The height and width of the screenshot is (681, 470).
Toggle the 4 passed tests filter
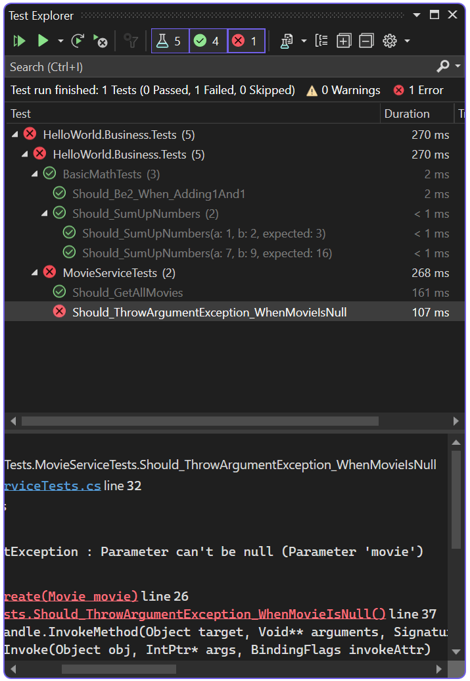point(208,40)
